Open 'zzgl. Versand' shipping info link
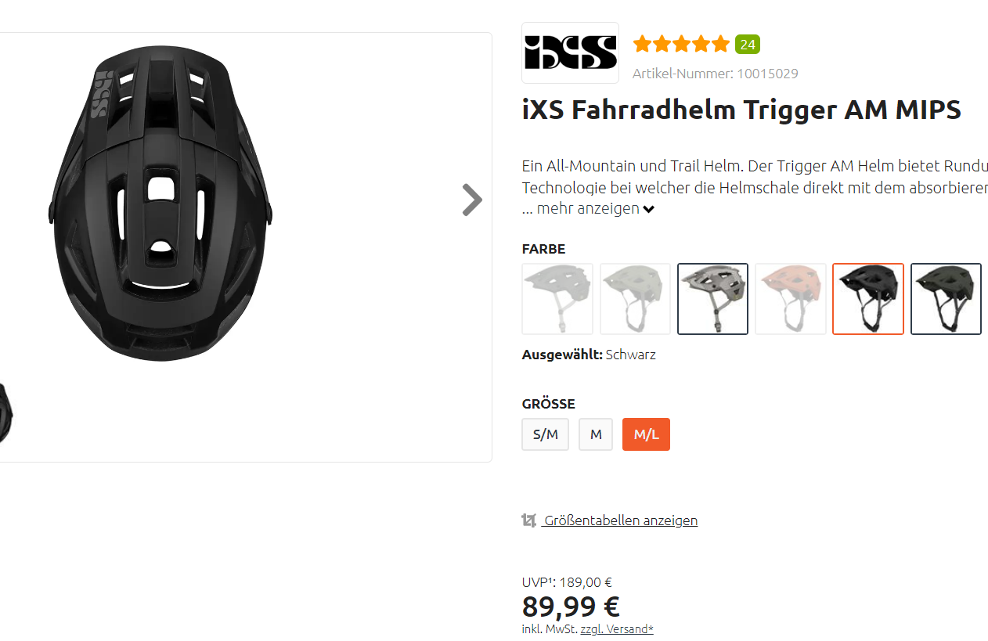 617,628
